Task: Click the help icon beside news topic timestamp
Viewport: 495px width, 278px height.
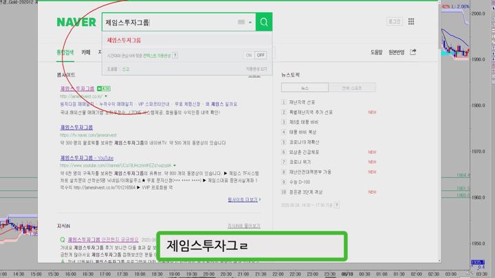Action: [337, 205]
